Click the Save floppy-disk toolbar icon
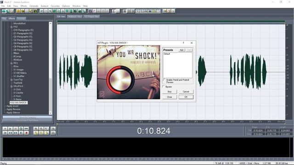 35,11
